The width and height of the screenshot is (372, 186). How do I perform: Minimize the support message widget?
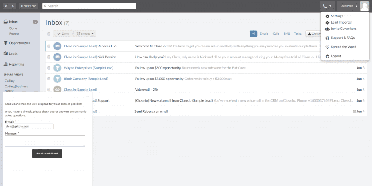[88, 96]
